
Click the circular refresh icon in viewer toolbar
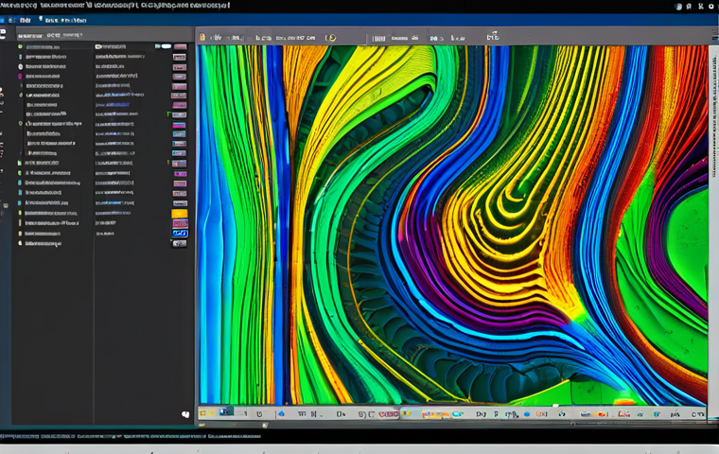[x=330, y=38]
